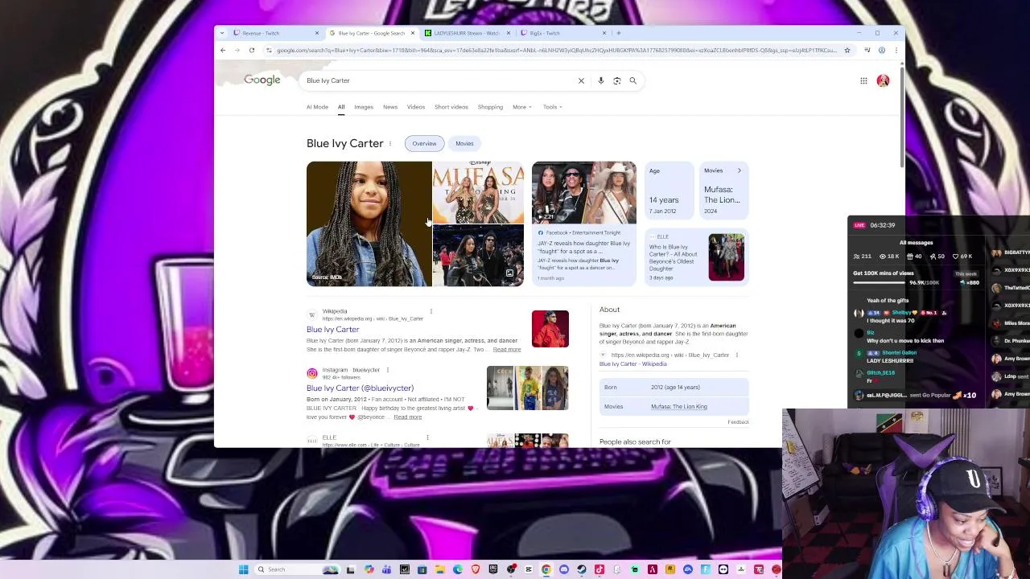The width and height of the screenshot is (1030, 579).
Task: Select the Overview chip
Action: [x=424, y=143]
